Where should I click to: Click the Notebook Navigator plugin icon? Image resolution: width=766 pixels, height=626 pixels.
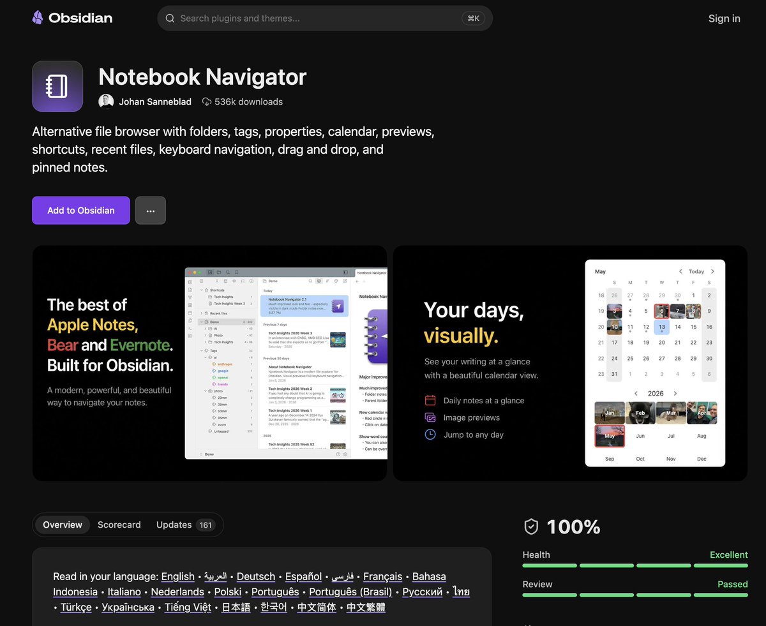[57, 86]
